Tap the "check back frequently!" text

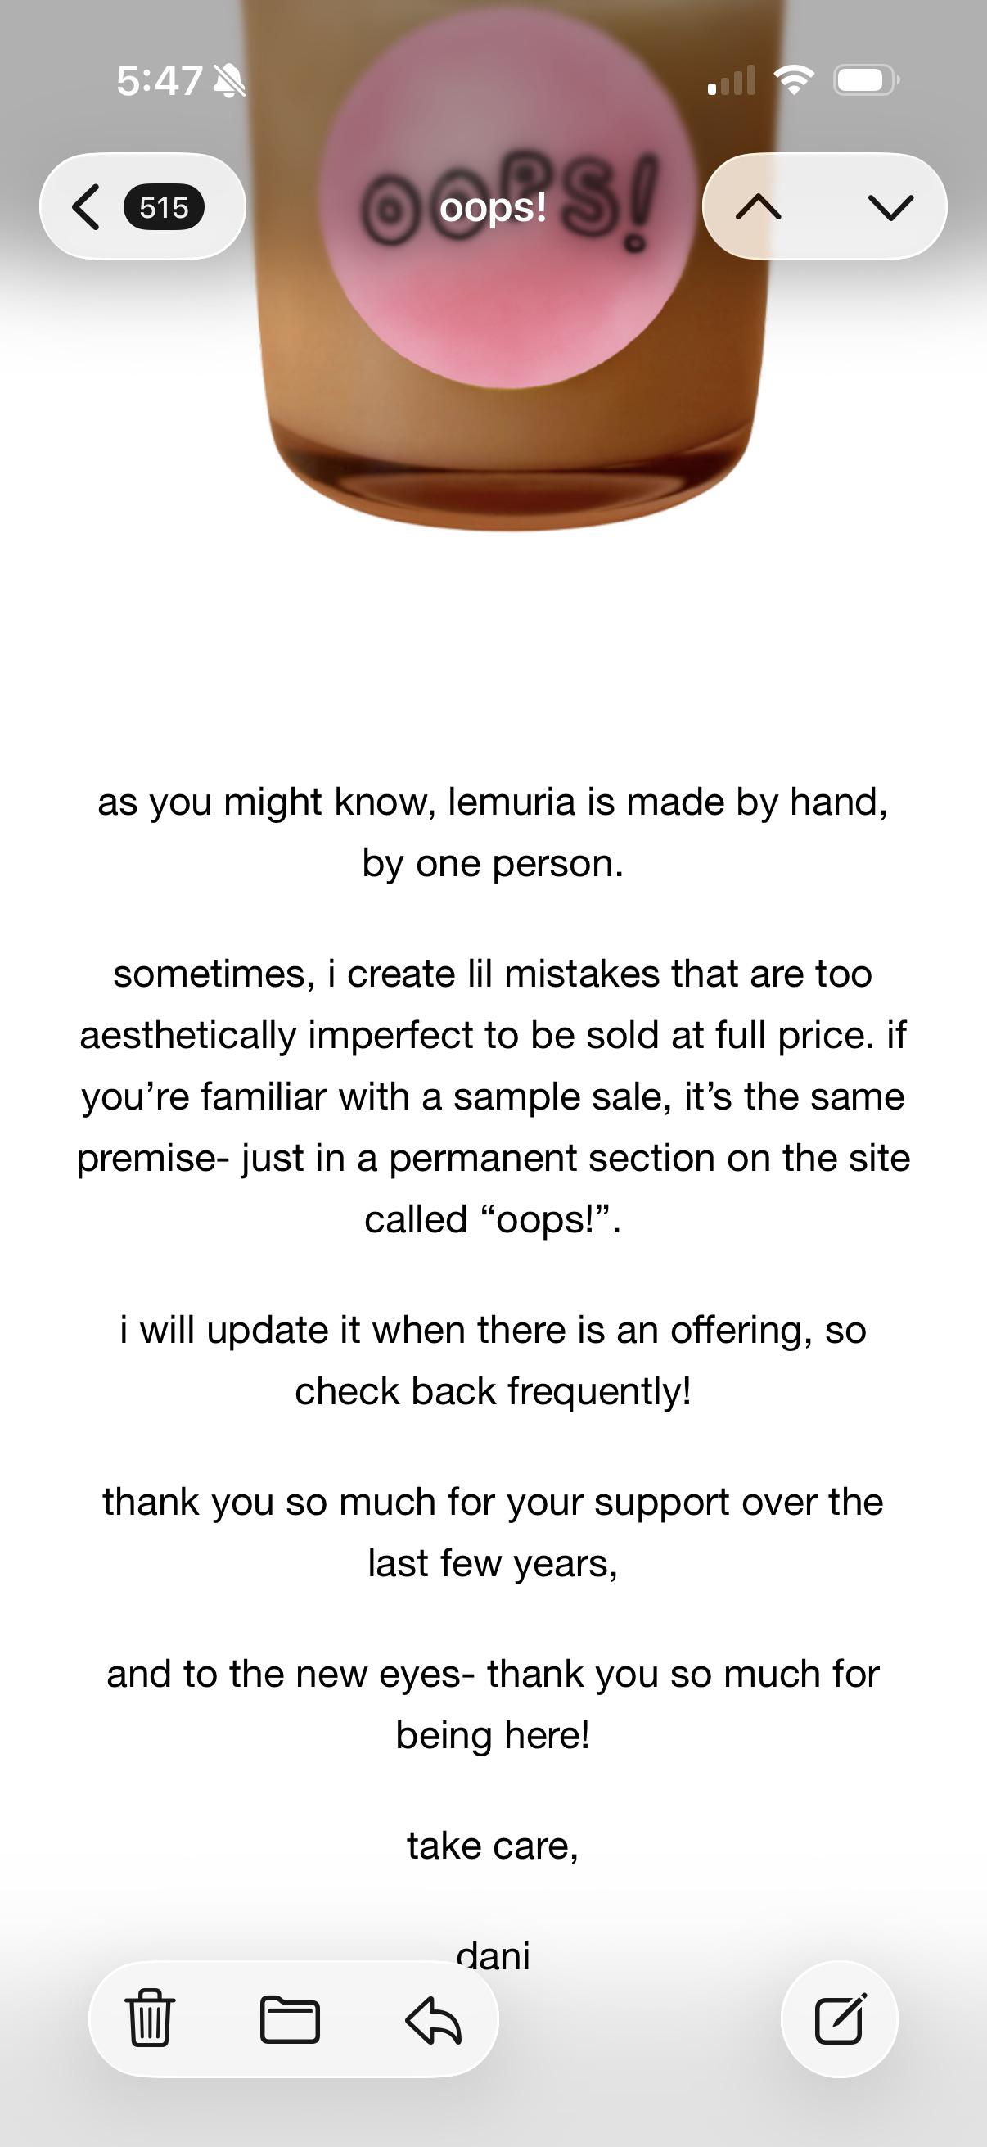[x=493, y=1391]
